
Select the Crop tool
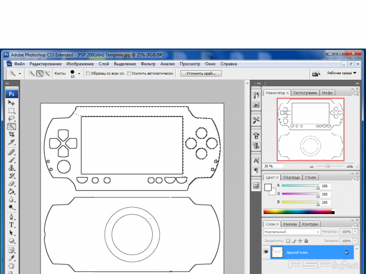11,135
